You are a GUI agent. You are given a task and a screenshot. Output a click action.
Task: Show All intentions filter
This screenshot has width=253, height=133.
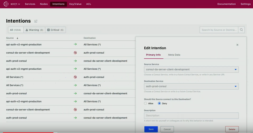coord(16,30)
